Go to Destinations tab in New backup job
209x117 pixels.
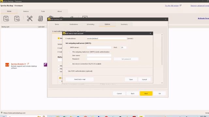[x=73, y=24]
